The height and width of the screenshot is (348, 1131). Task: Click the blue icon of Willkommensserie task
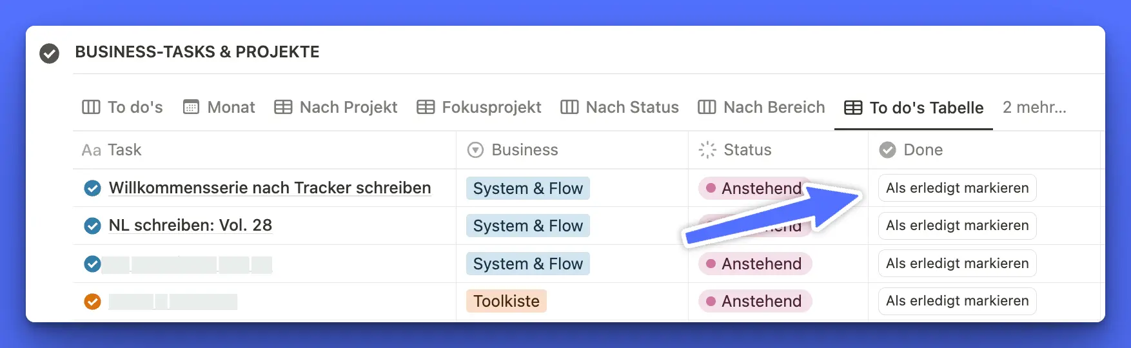(x=93, y=188)
